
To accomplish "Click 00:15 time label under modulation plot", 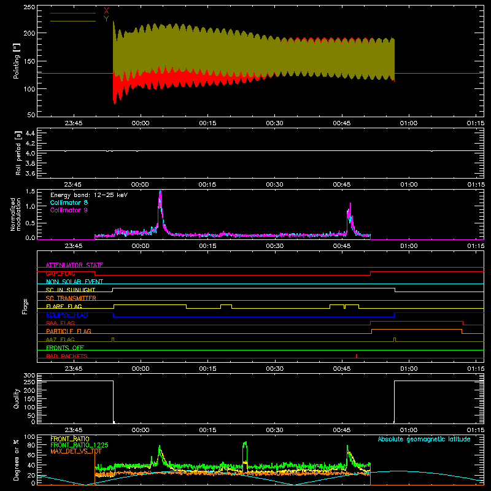I will (207, 246).
